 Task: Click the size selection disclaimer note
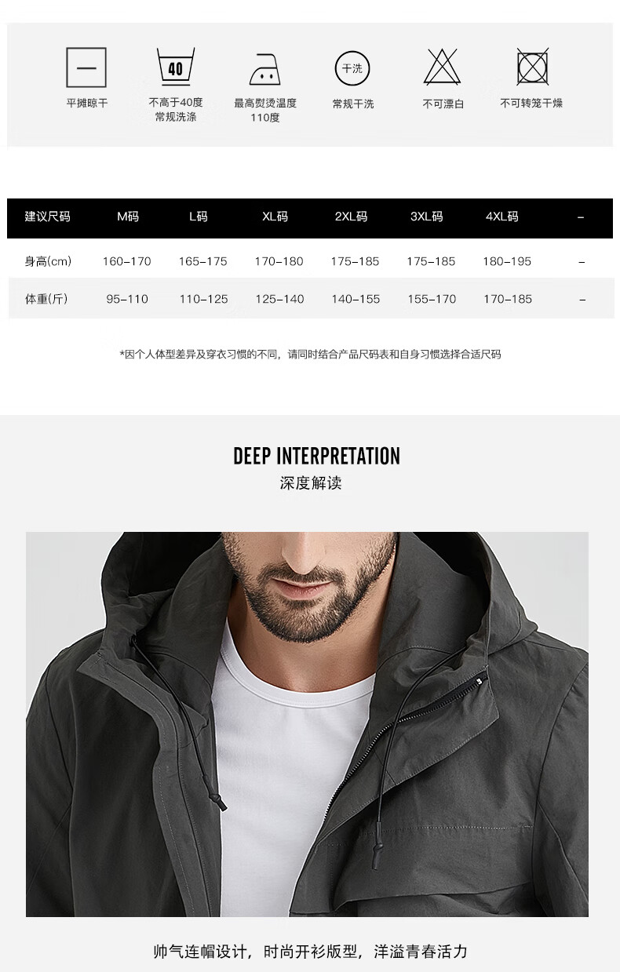(310, 355)
